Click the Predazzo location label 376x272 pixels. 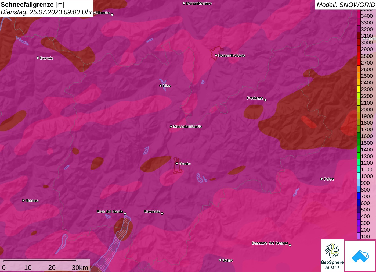(x=255, y=98)
